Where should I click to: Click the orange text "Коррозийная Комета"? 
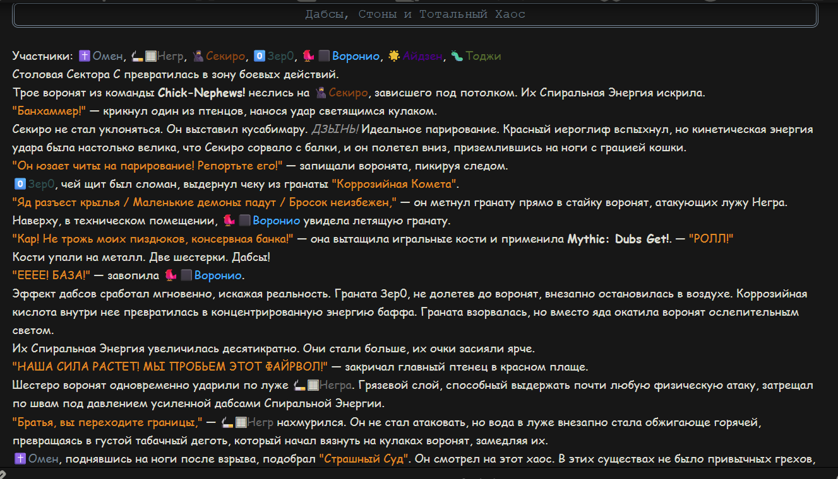point(395,185)
